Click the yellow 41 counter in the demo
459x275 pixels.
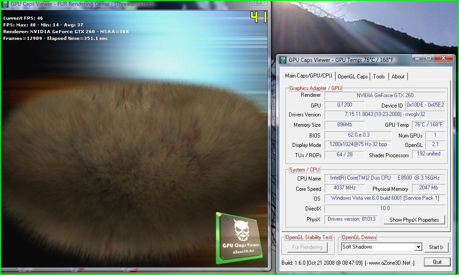(259, 17)
